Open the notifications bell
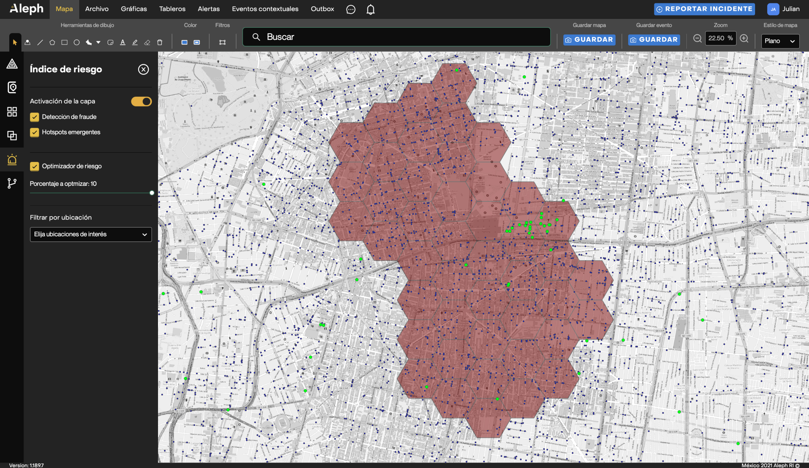 point(370,9)
